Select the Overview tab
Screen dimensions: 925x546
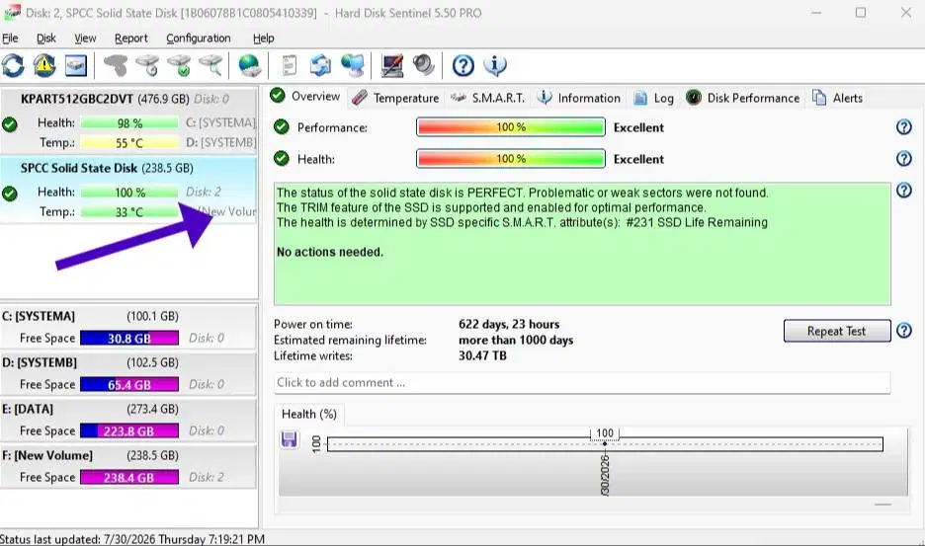pos(305,97)
